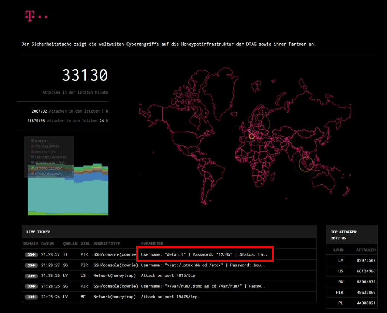387x313 pixels.
Task: Click PIR in the top attacker list
Action: [x=340, y=293]
